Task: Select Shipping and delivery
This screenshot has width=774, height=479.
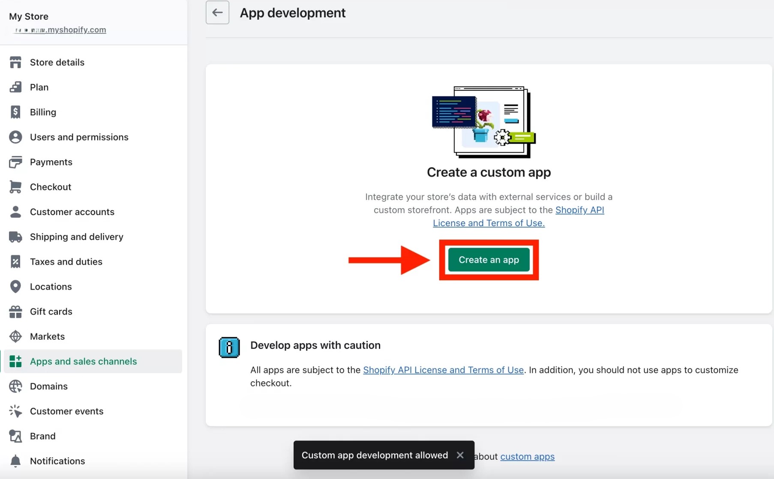Action: tap(93, 237)
